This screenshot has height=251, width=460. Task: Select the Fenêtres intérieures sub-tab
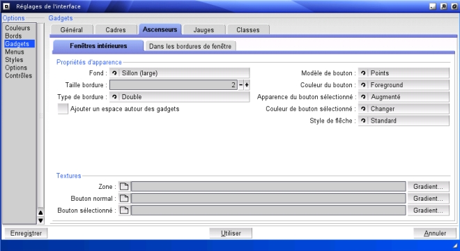tap(98, 46)
